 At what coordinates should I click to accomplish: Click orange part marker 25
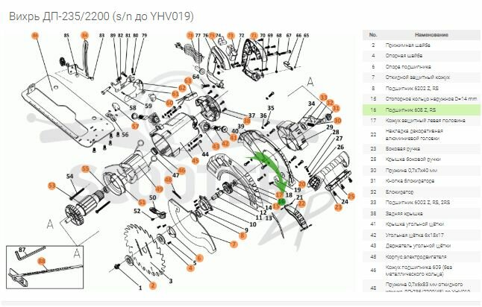click(x=351, y=196)
